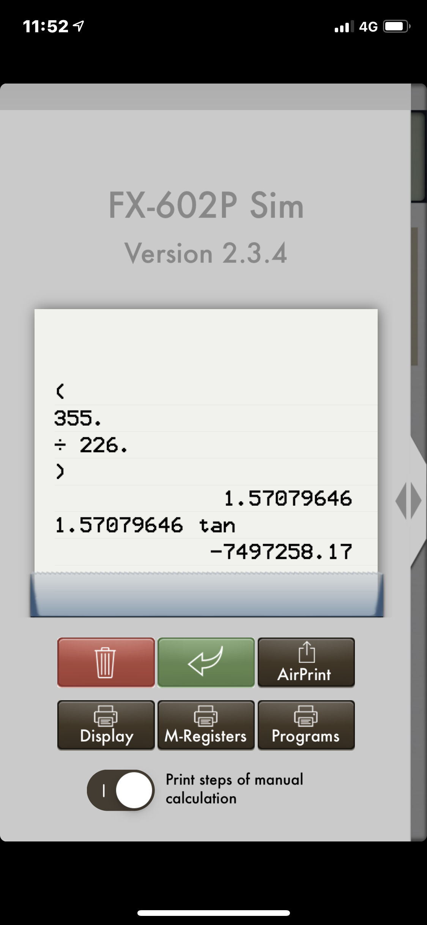The width and height of the screenshot is (427, 925).
Task: Tap the red trash can button
Action: [106, 663]
